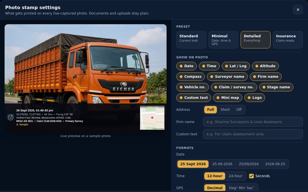Click the 'MH12 AB 4521' vehicle number text
The width and height of the screenshot is (308, 192).
(25, 121)
